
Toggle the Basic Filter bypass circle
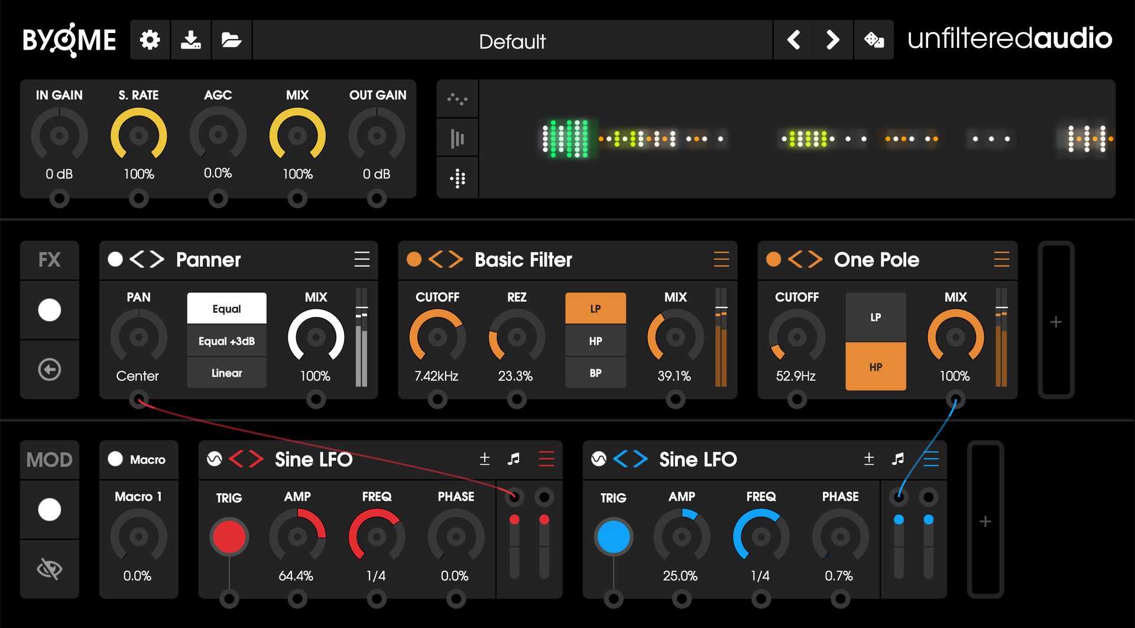(x=414, y=260)
